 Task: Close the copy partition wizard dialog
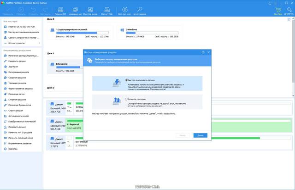[x=208, y=52]
